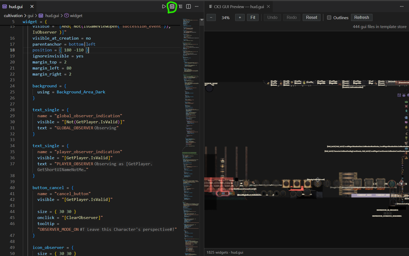Click the sticky scroll widget line
Image resolution: width=409 pixels, height=256 pixels.
coord(90,22)
